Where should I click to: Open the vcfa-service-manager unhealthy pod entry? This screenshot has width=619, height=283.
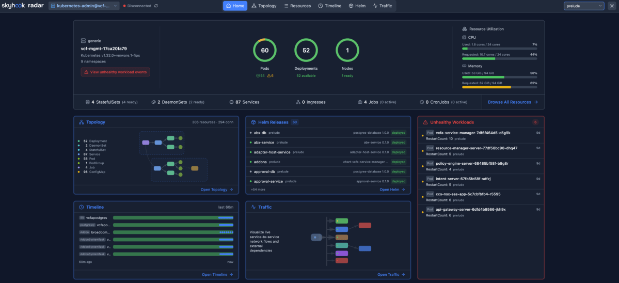[481, 135]
